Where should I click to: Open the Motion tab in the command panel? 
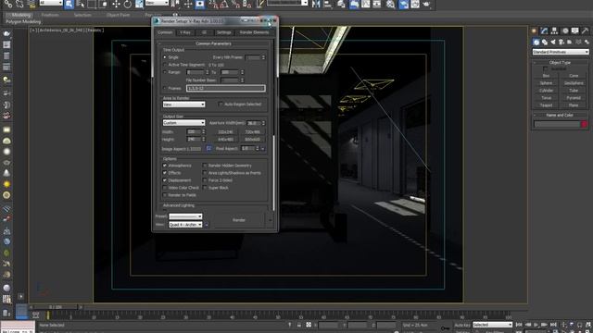pos(565,31)
